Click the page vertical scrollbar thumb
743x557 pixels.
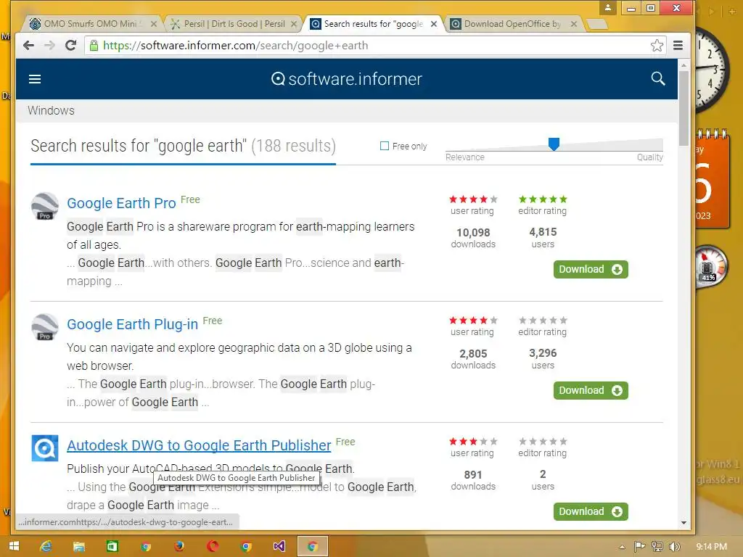tap(684, 108)
